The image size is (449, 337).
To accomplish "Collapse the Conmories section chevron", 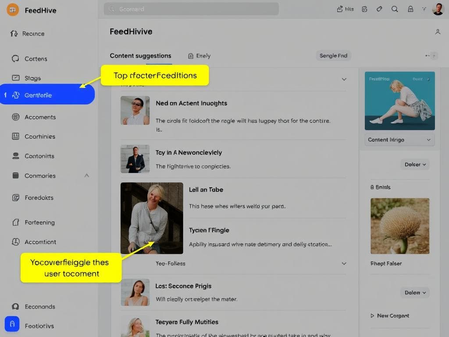I will [87, 176].
